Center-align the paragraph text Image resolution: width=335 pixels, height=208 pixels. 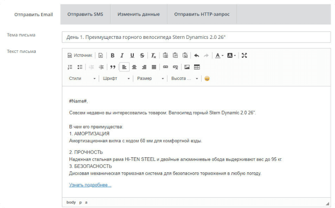point(134,68)
